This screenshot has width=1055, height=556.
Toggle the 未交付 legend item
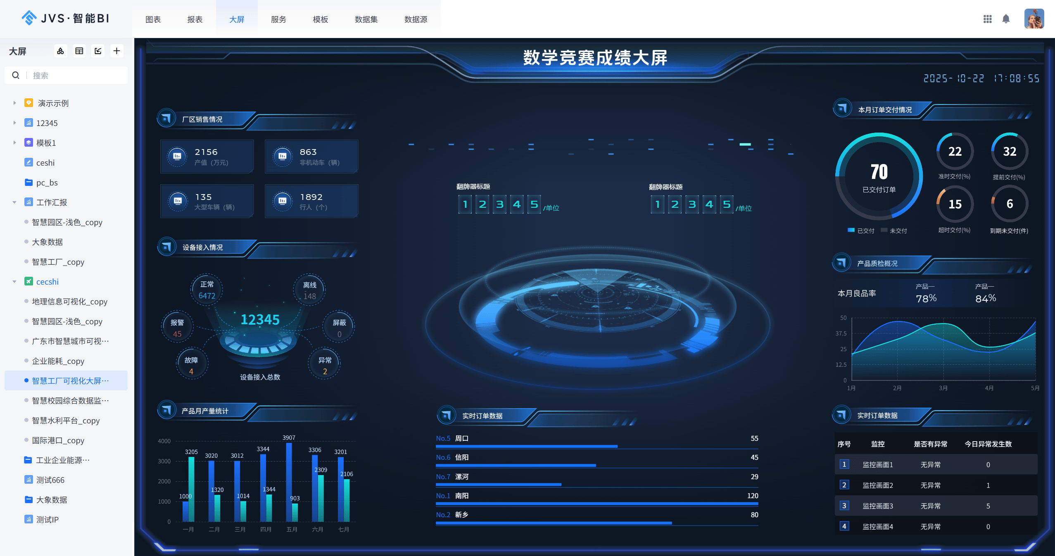coord(894,230)
